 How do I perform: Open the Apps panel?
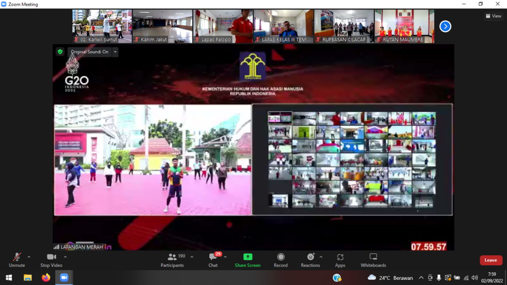(x=340, y=260)
